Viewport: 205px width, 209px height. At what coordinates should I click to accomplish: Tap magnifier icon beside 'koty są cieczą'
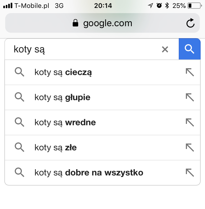[x=19, y=72]
